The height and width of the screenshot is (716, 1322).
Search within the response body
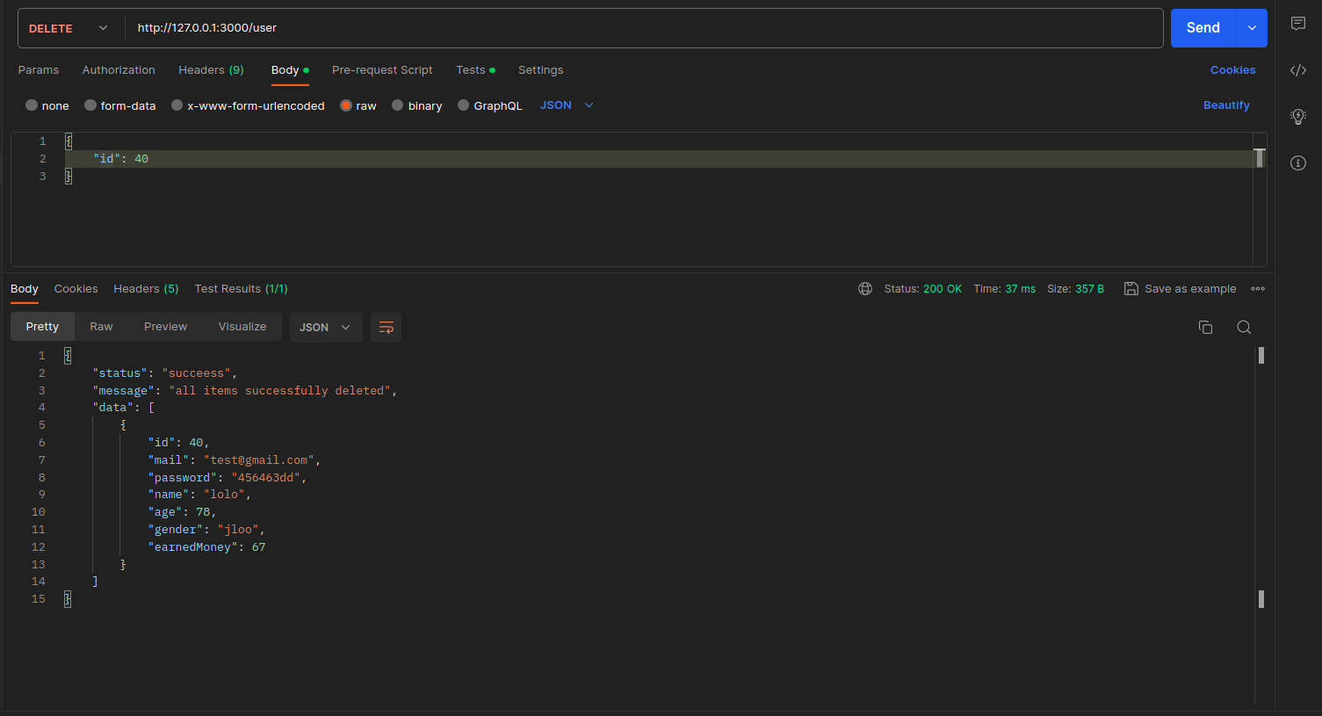tap(1244, 328)
